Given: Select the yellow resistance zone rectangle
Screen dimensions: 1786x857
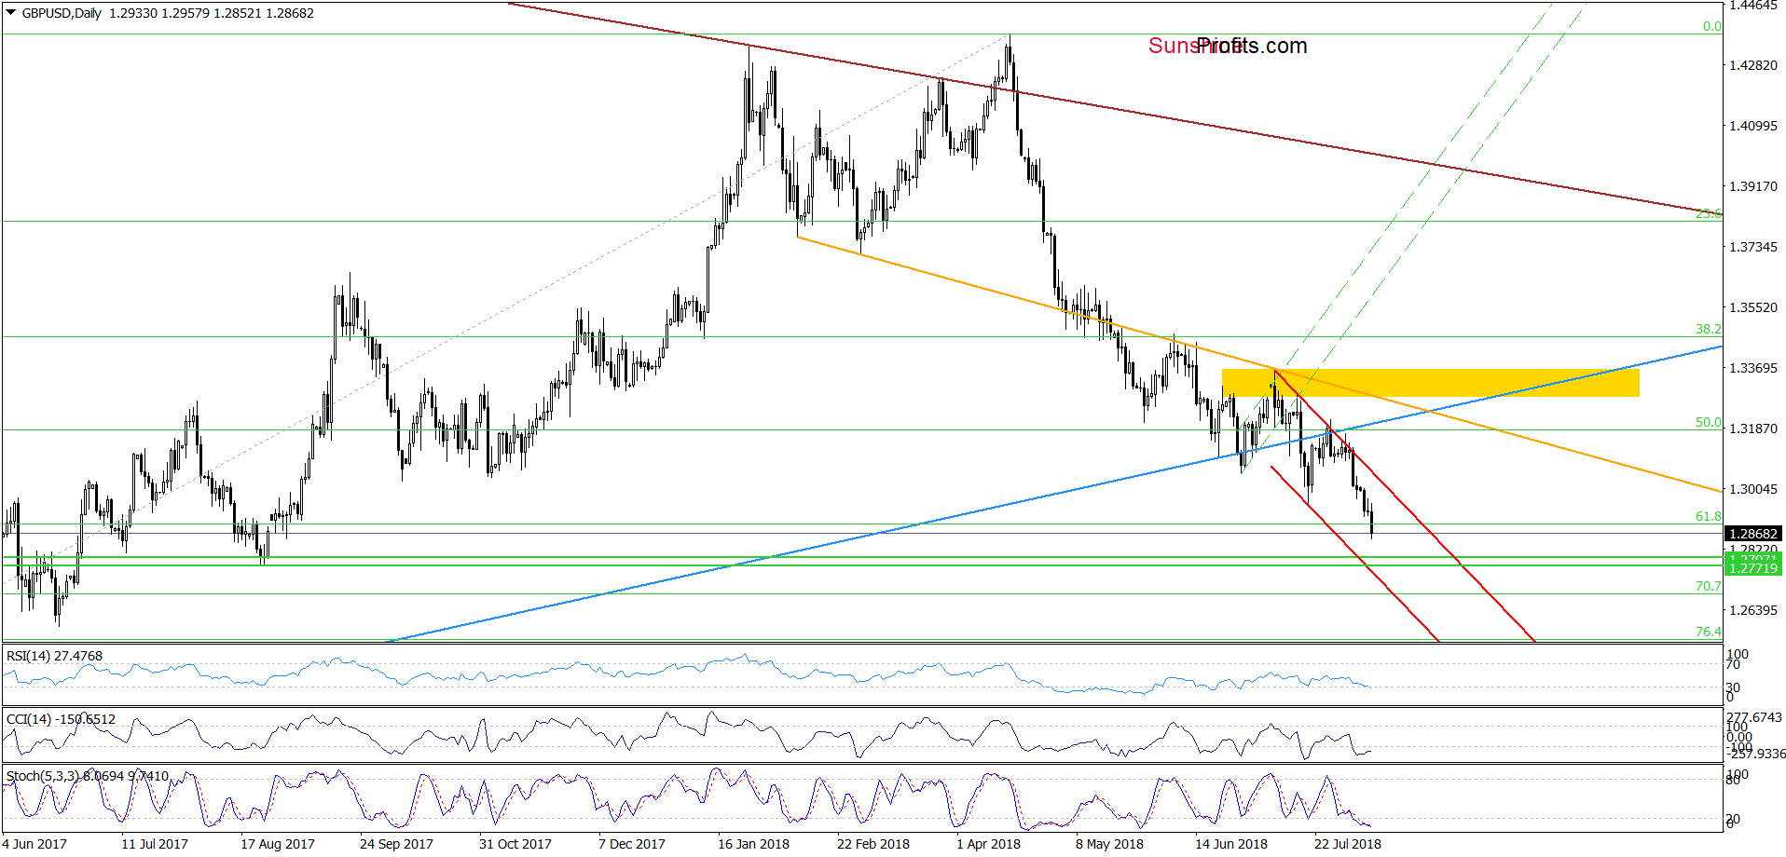Looking at the screenshot, I should click(x=1430, y=383).
